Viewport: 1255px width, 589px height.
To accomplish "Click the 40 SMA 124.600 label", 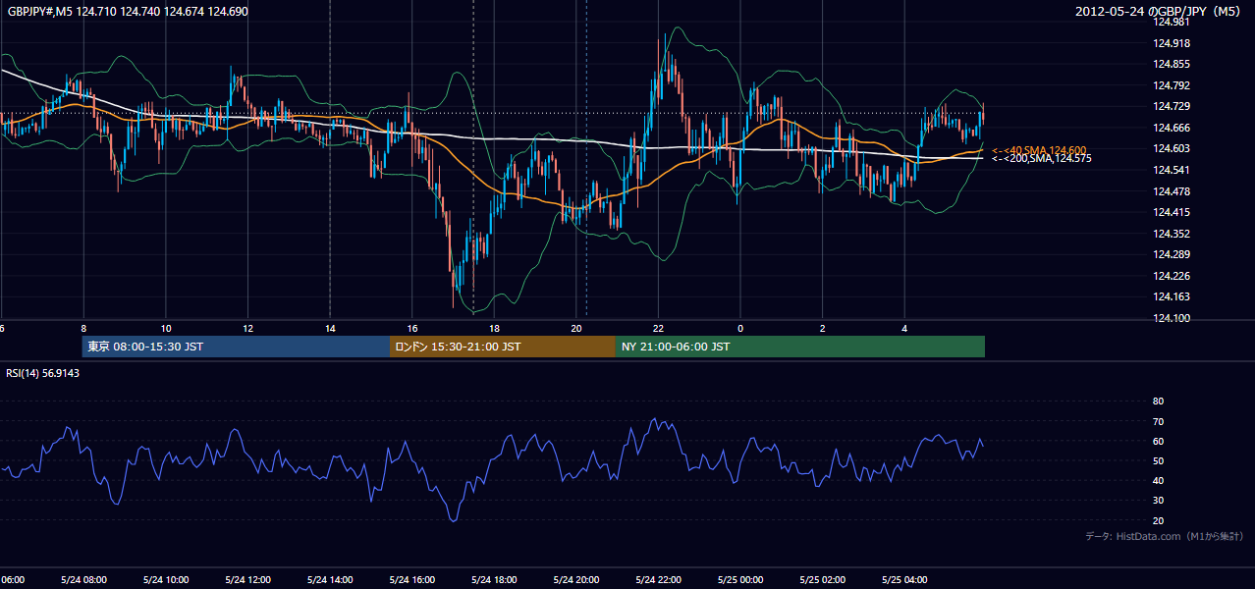I will pyautogui.click(x=1039, y=149).
